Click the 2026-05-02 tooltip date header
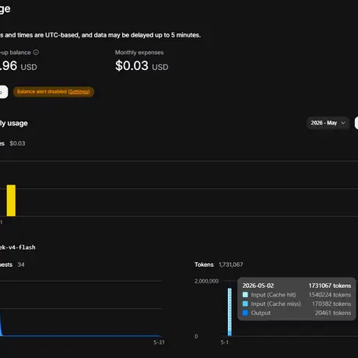The image size is (358, 358). (x=258, y=286)
